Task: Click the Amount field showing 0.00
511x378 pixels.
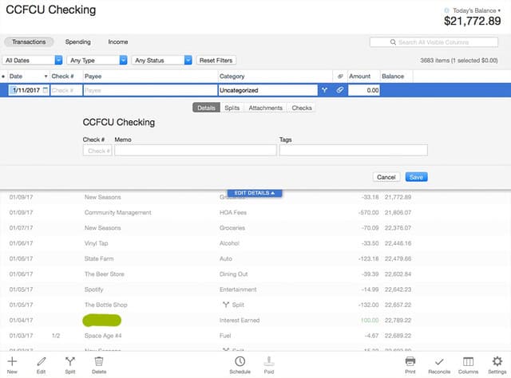Action: pyautogui.click(x=364, y=90)
